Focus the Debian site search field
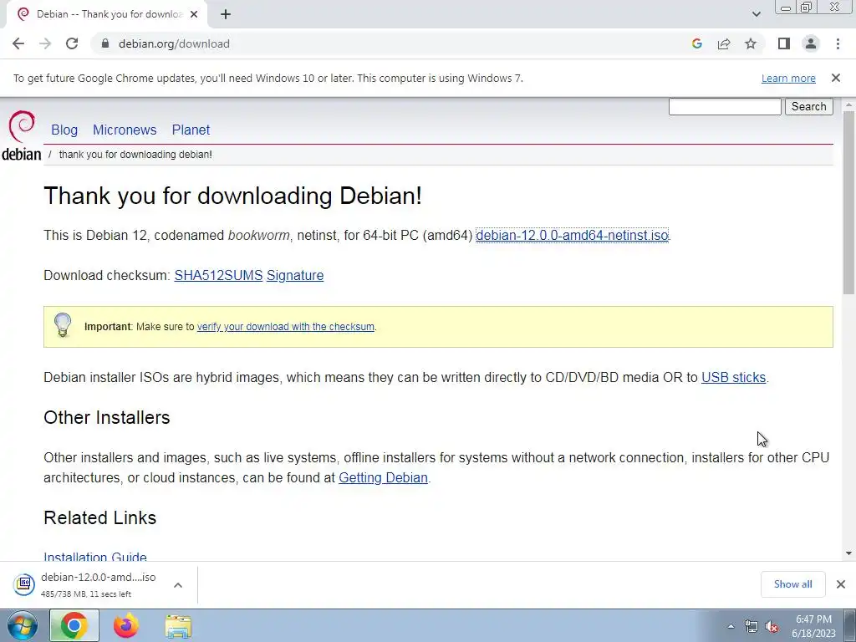The image size is (856, 642). point(725,106)
